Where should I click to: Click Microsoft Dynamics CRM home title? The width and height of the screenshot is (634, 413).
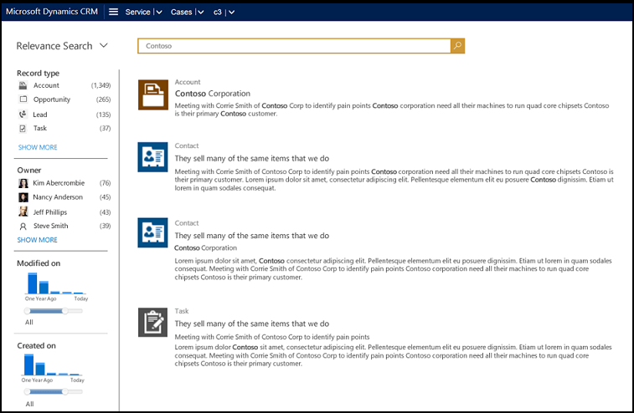[50, 12]
